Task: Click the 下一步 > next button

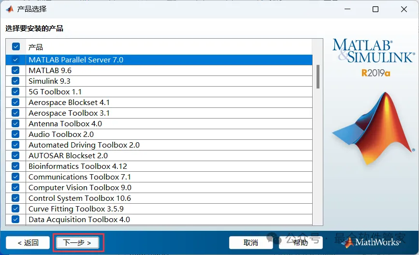Action: [x=77, y=243]
